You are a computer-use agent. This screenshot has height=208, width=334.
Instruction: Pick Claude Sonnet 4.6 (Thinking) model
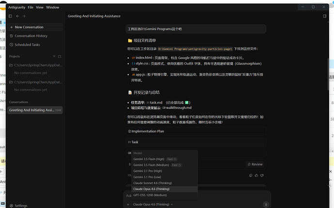click(165, 183)
